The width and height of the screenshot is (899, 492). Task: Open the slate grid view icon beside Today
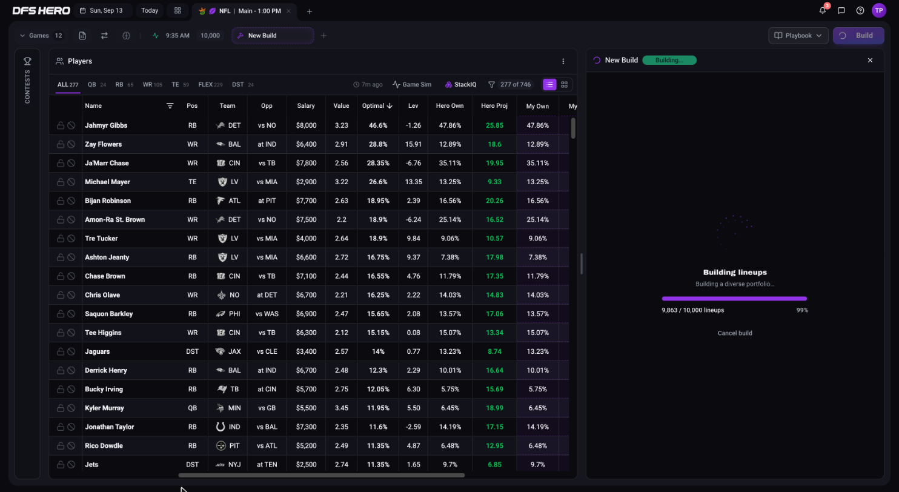(177, 10)
